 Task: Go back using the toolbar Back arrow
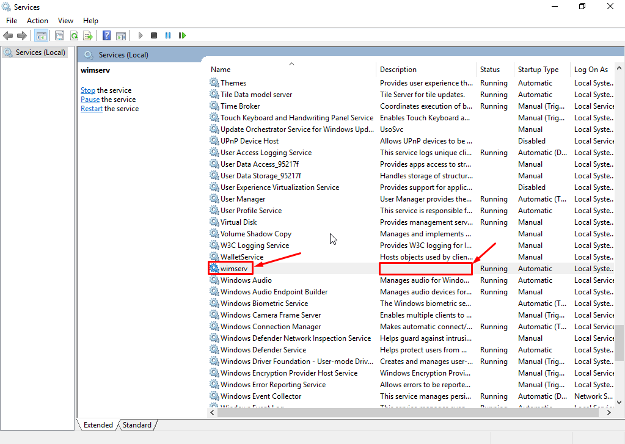[x=8, y=35]
